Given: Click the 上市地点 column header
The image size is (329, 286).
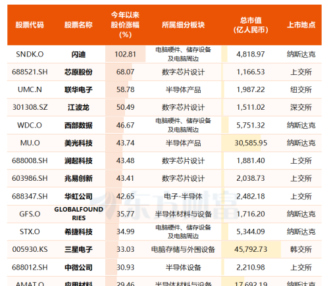Looking at the screenshot, I should [x=301, y=25].
